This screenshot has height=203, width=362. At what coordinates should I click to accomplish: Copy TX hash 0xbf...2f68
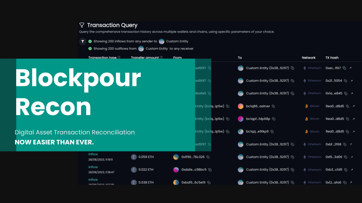(x=345, y=144)
